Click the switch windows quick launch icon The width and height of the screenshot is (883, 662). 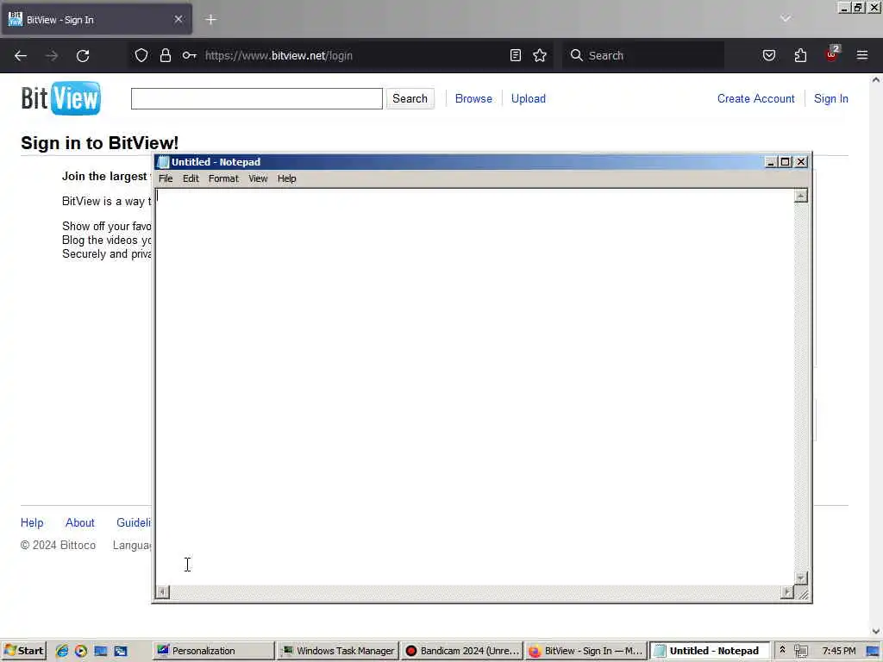(x=121, y=651)
